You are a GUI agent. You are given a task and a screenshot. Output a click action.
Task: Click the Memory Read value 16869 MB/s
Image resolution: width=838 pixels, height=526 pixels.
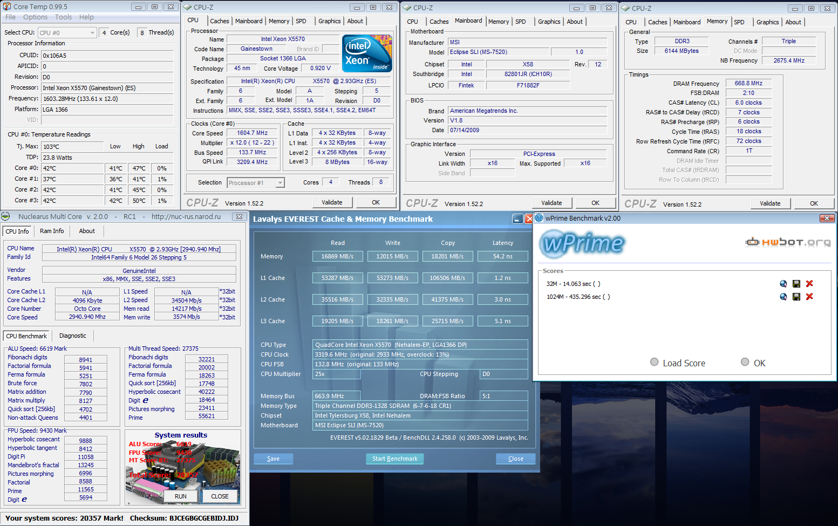(337, 256)
